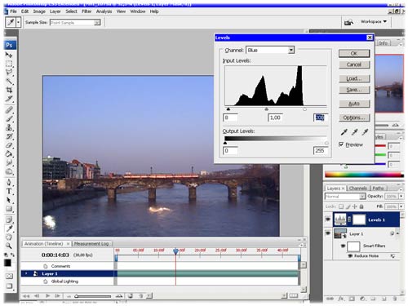408x306 pixels.
Task: Play the animation timeline
Action: [47, 295]
